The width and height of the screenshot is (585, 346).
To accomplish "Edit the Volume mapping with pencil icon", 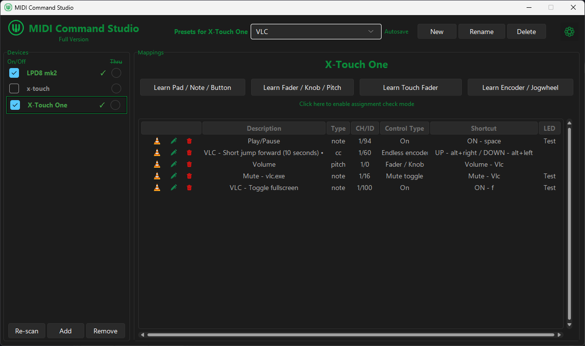I will pyautogui.click(x=174, y=164).
